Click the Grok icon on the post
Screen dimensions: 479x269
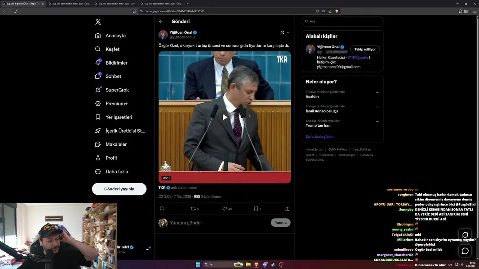[x=282, y=33]
